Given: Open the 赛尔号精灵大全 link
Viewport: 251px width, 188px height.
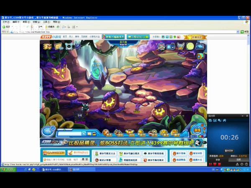Looking at the screenshot, I should [x=105, y=153].
